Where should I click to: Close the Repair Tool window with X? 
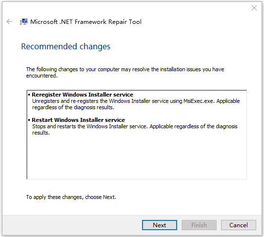[x=254, y=8]
